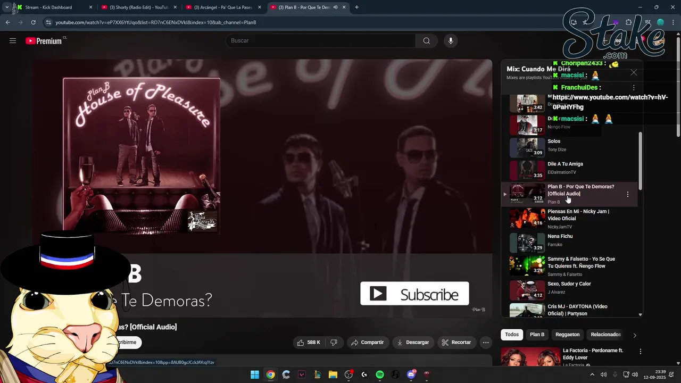The image size is (681, 383).
Task: Click the Chrome taskbar icon
Action: (271, 374)
